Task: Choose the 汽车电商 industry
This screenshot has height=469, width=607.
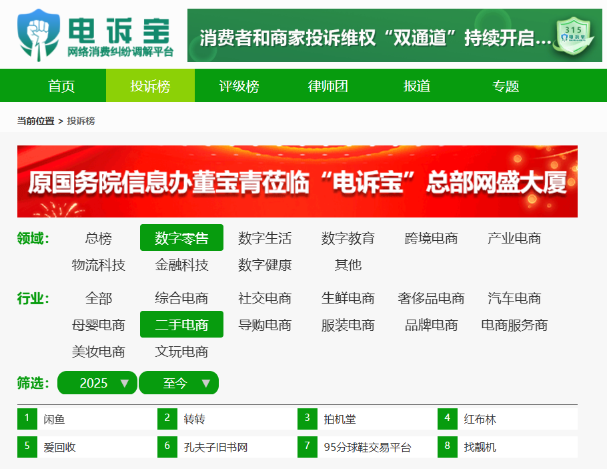Action: [x=514, y=298]
